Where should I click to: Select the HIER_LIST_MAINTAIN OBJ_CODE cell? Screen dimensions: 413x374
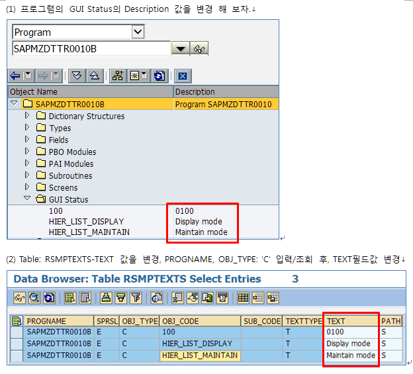coord(200,355)
